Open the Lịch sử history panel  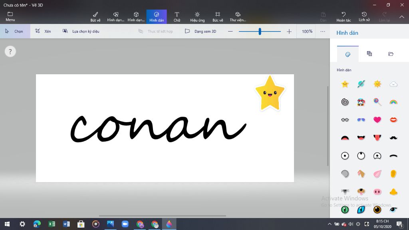(364, 17)
